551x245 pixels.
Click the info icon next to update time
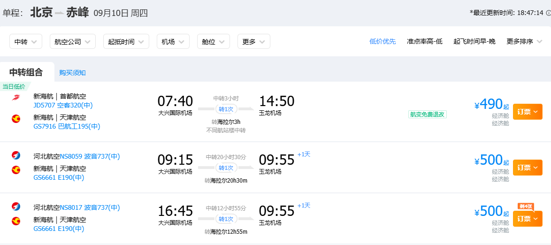coord(549,13)
